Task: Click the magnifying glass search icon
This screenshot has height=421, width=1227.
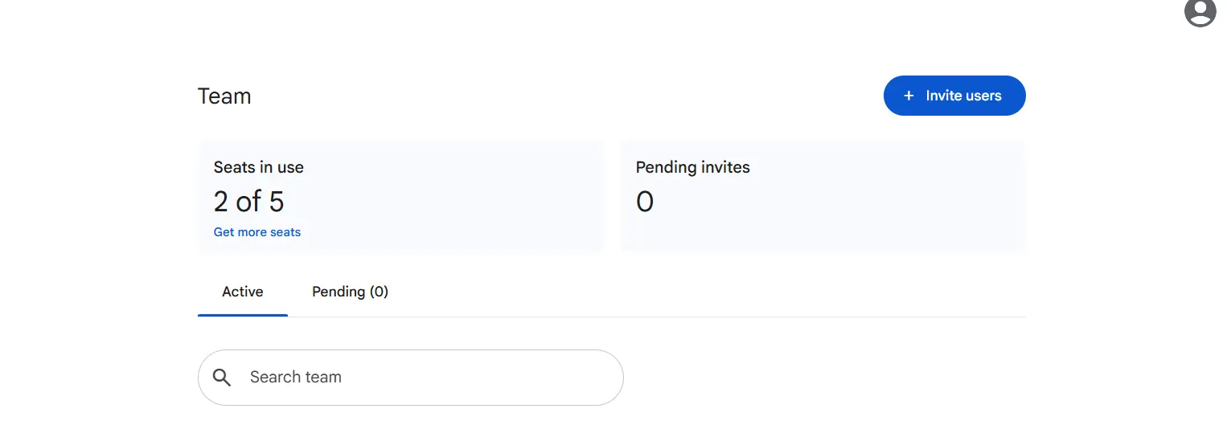Action: point(222,378)
